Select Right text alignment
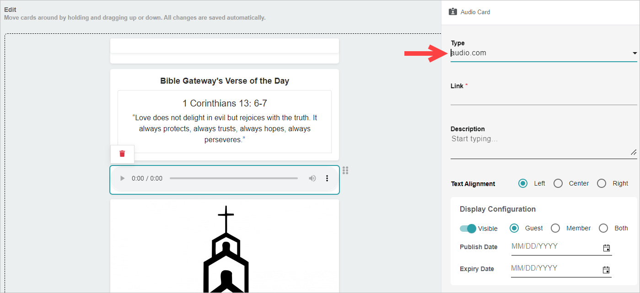The width and height of the screenshot is (640, 293). [602, 183]
